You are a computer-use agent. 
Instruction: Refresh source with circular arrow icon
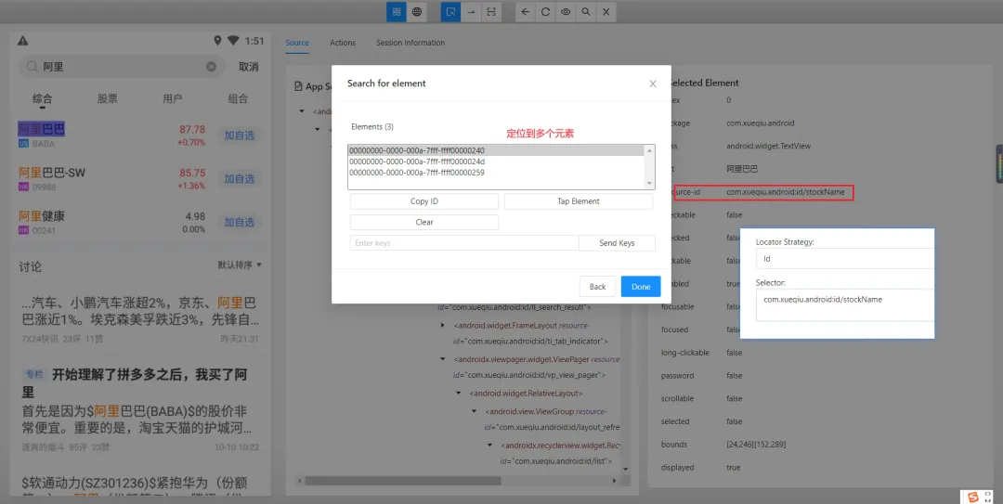click(546, 11)
